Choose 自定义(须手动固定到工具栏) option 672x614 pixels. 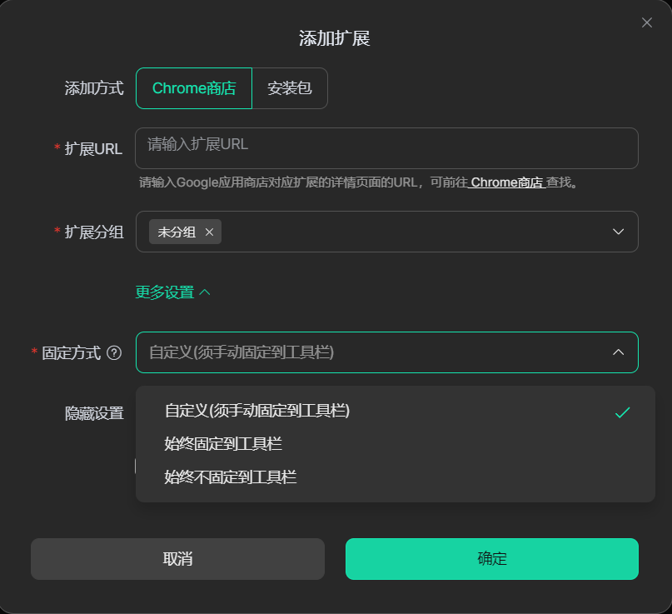257,411
